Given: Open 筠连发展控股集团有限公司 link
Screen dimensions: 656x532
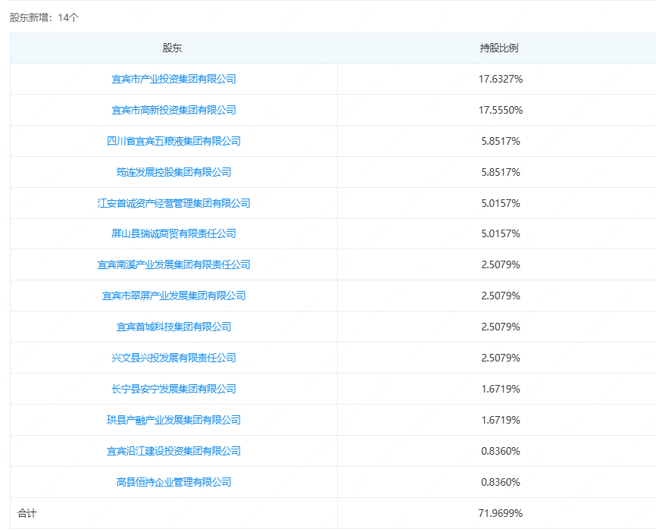Looking at the screenshot, I should [x=173, y=171].
